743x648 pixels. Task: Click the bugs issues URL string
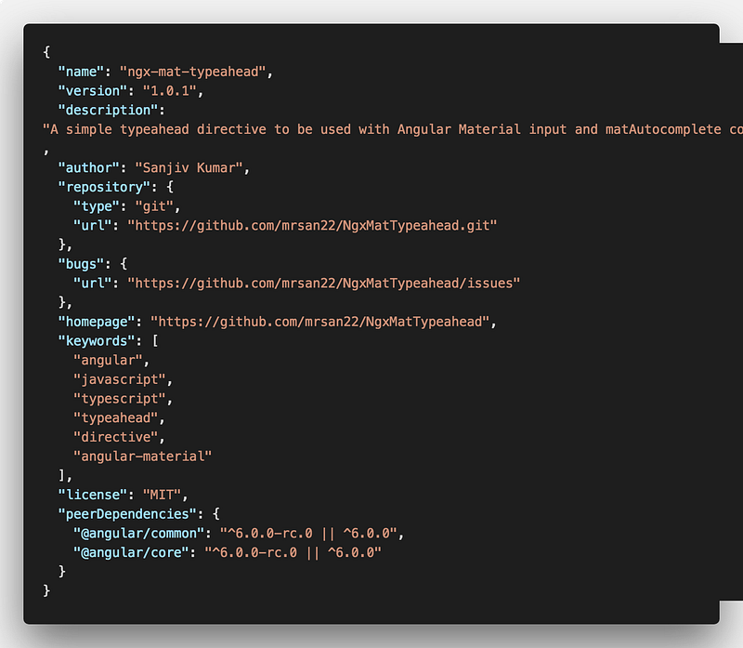323,283
